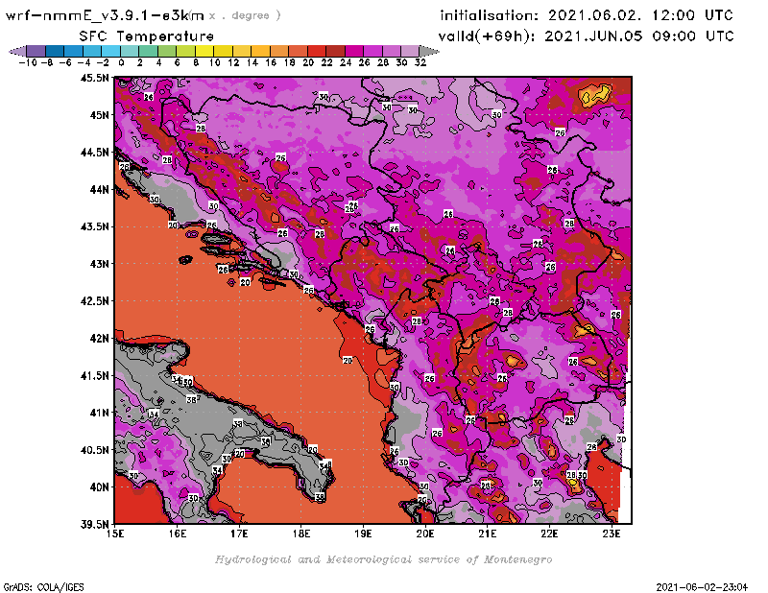
Task: Click the 16 tick label in the color legend
Action: point(271,62)
